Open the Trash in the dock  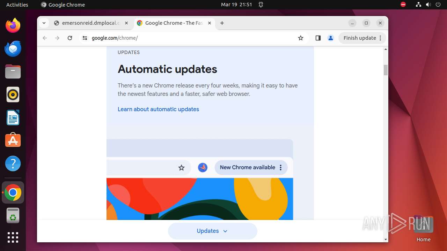(13, 215)
